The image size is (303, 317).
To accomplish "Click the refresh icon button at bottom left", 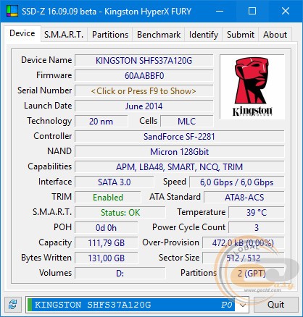I will pyautogui.click(x=13, y=305).
